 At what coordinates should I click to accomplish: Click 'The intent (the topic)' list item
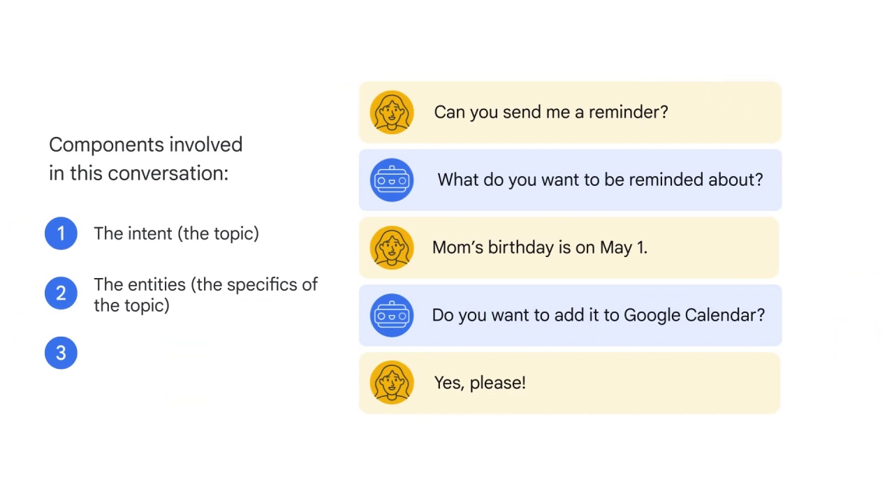(x=176, y=233)
